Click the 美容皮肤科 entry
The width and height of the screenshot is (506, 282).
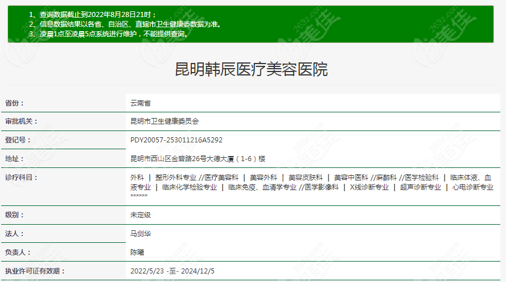(305, 178)
